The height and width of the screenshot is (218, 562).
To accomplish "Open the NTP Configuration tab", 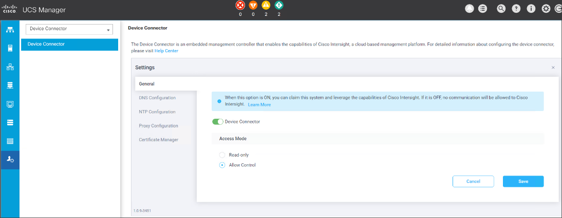I will click(157, 112).
